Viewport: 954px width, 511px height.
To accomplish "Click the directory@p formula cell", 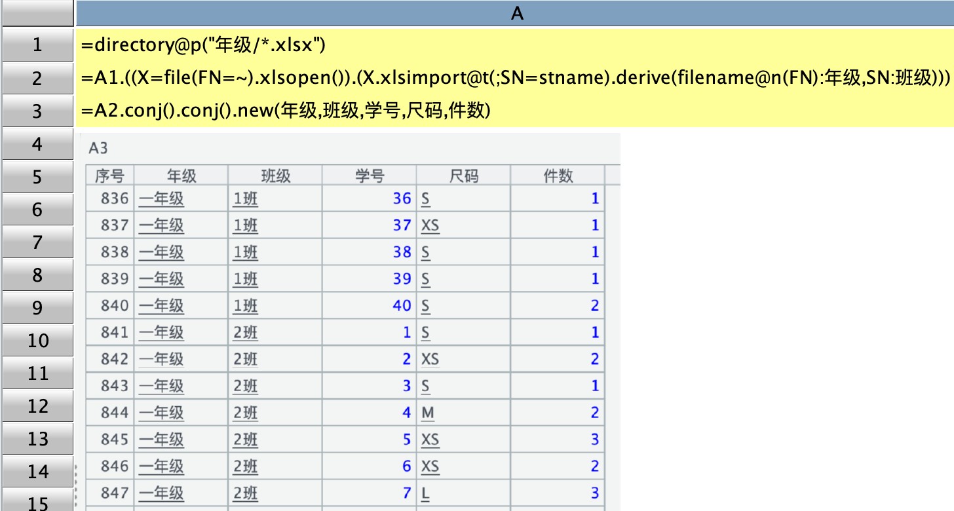I will (515, 45).
